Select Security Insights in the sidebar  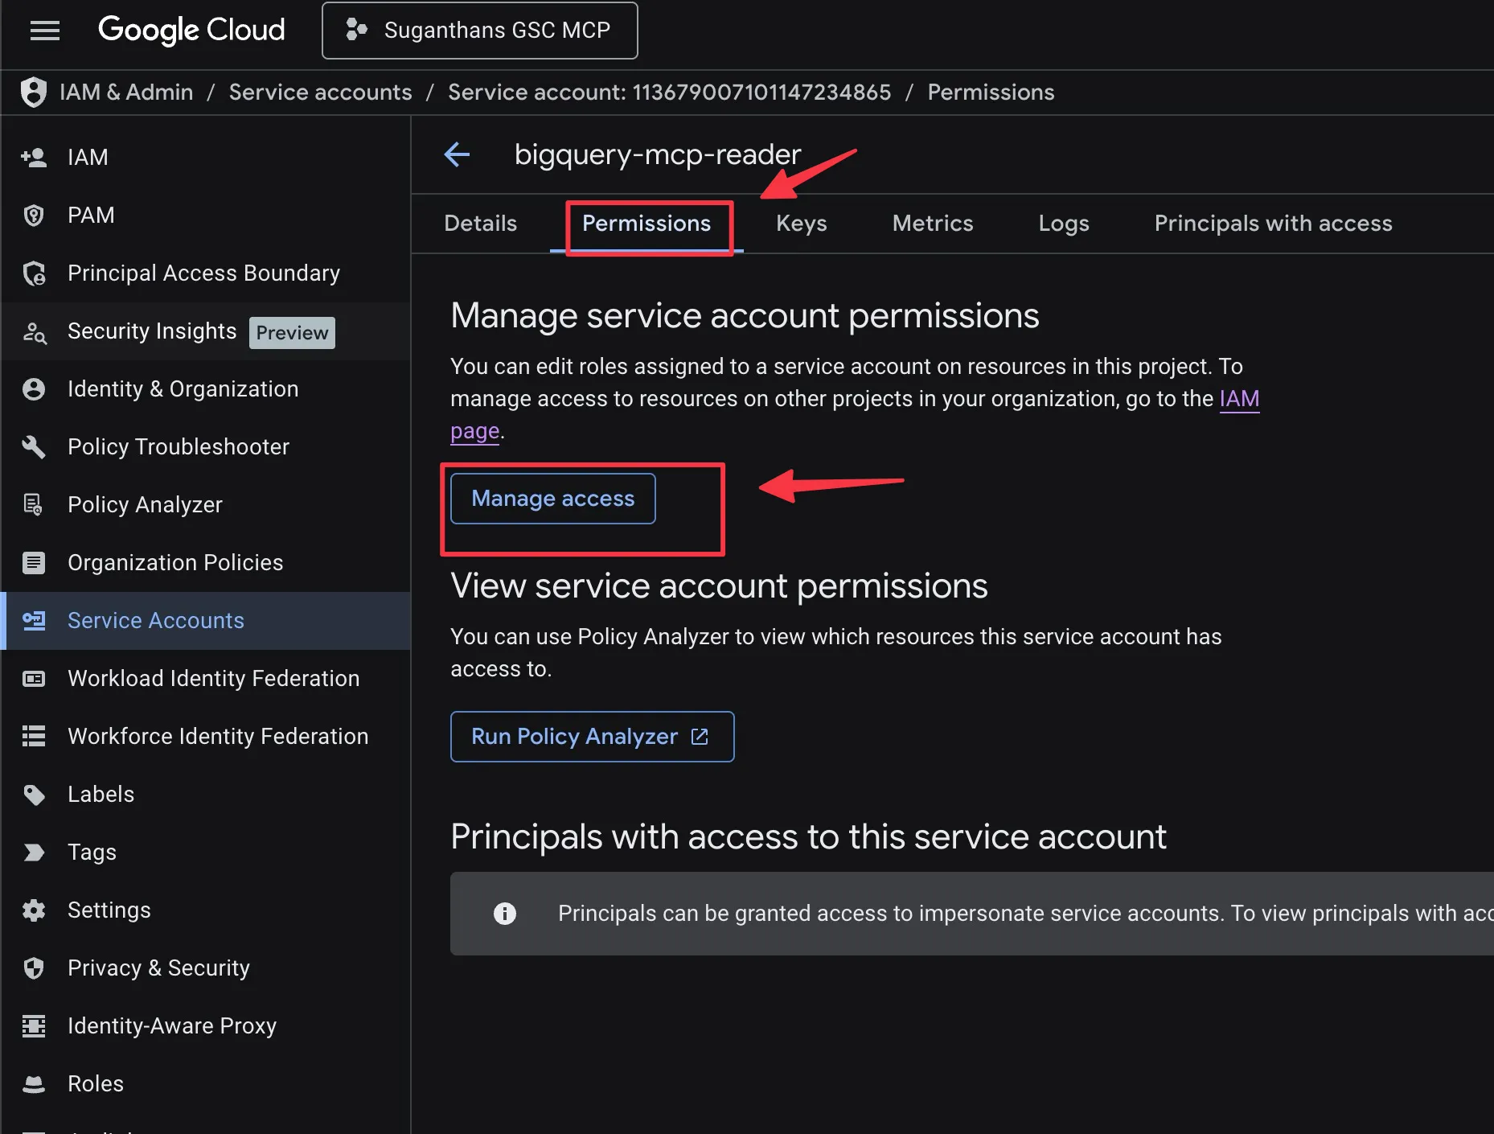coord(152,331)
